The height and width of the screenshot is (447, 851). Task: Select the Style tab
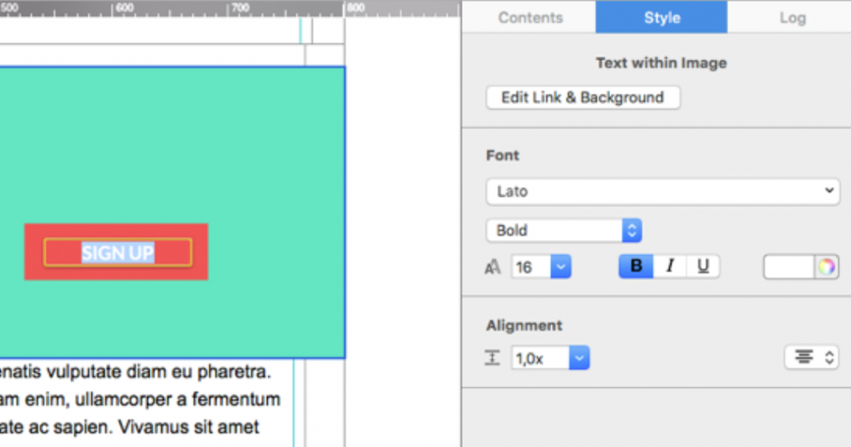pos(662,17)
